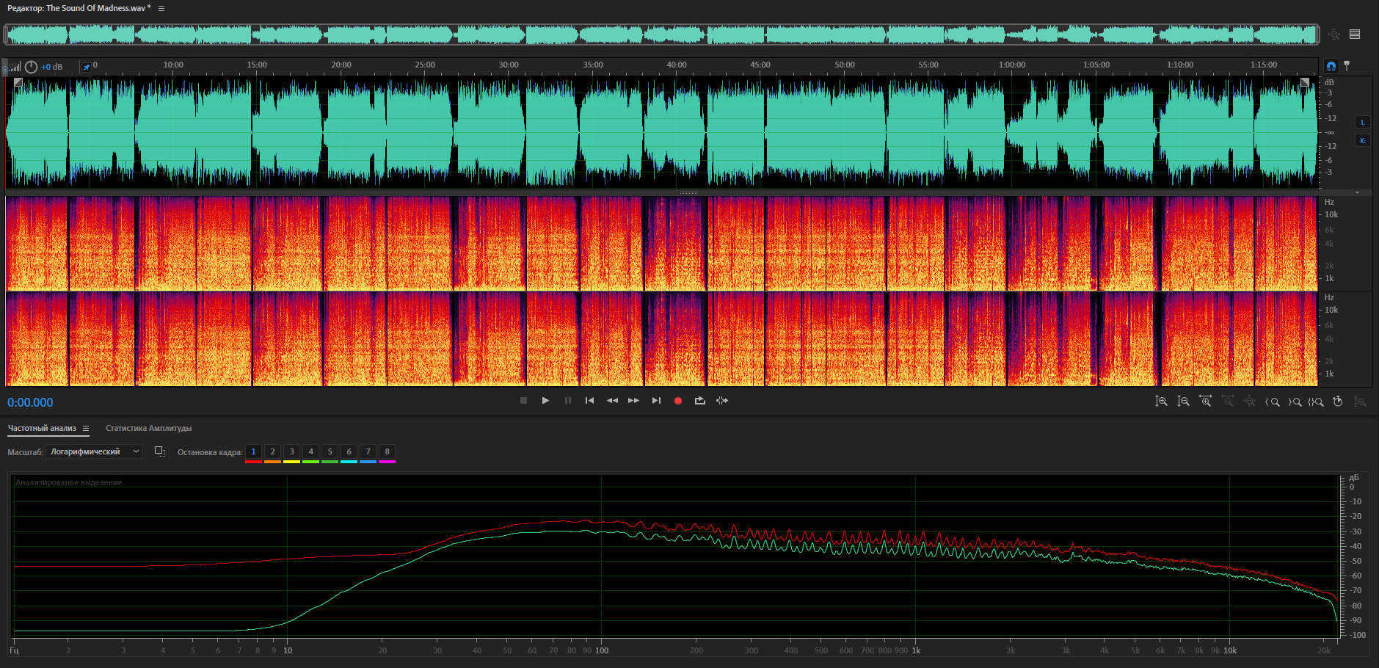Select hold frame button 2
1379x668 pixels.
pyautogui.click(x=272, y=451)
